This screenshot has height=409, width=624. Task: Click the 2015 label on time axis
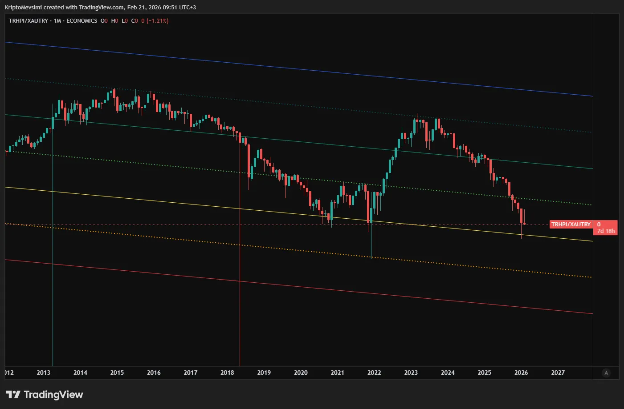click(x=117, y=373)
